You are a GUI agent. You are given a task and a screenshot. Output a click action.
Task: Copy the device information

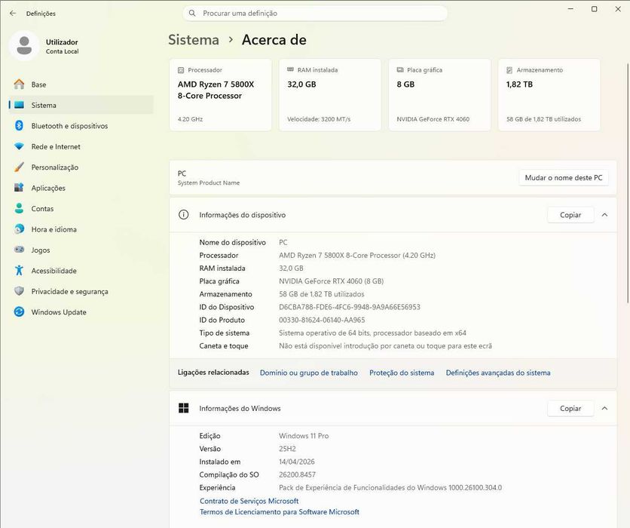(570, 215)
